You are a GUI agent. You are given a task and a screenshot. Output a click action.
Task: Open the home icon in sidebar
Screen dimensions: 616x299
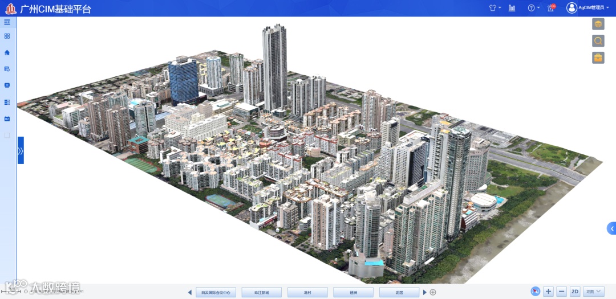coord(7,52)
